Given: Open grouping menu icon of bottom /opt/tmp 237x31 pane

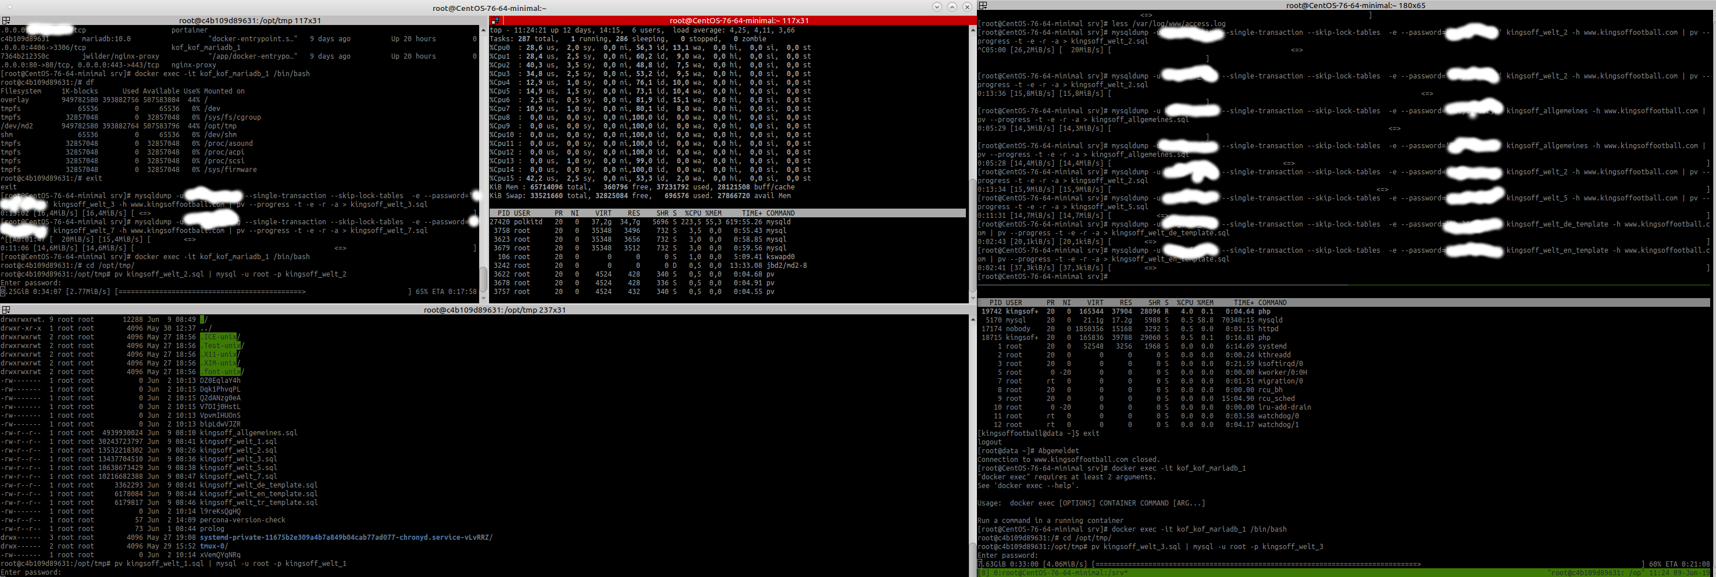Looking at the screenshot, I should point(5,310).
